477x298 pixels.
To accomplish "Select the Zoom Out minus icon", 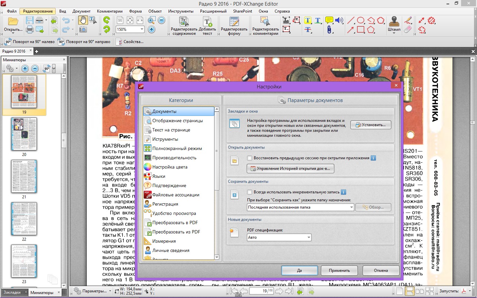I will [162, 20].
